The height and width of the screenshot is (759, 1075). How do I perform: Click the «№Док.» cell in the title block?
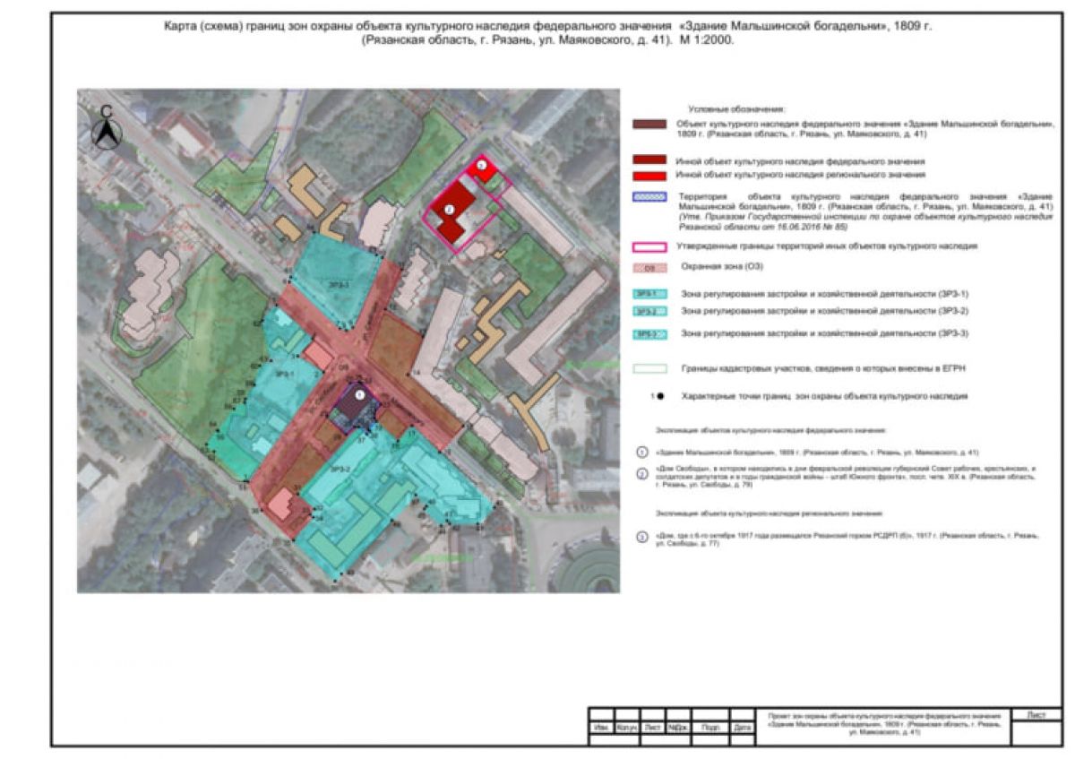[x=678, y=727]
